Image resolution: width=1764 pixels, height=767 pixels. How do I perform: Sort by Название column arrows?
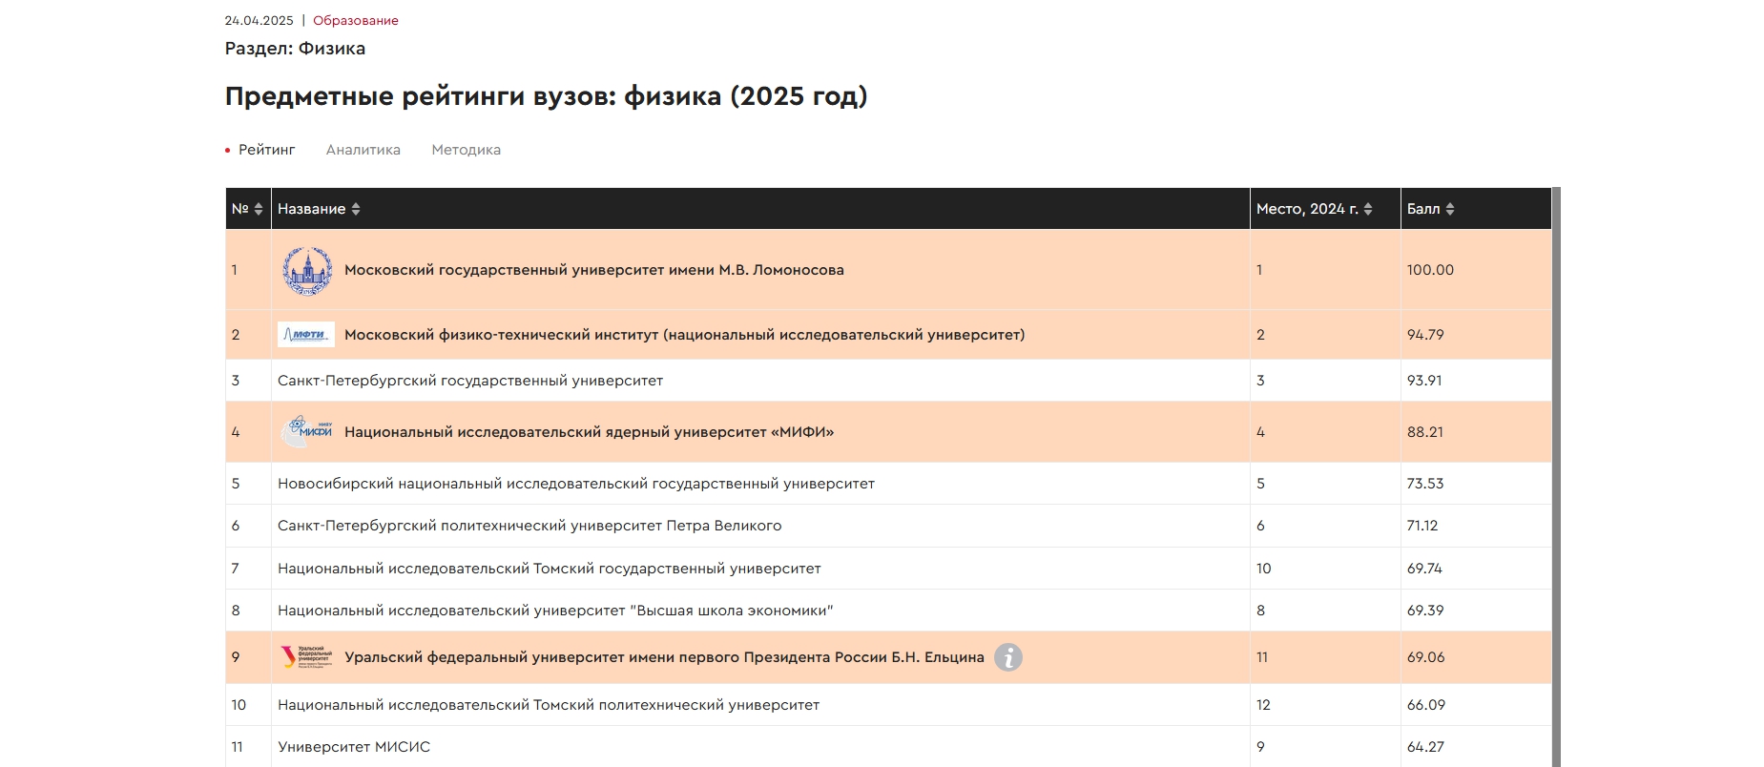pyautogui.click(x=356, y=209)
